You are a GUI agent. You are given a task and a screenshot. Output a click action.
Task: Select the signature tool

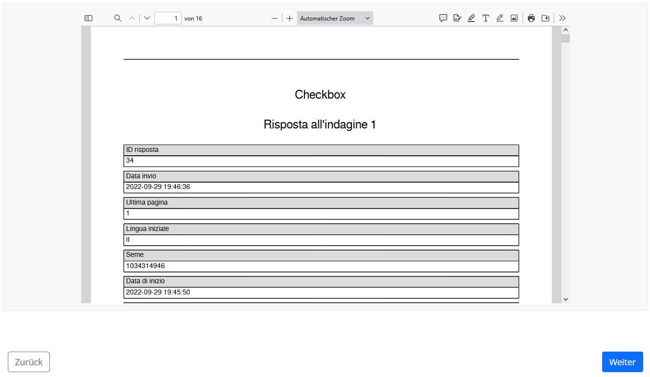coord(457,18)
